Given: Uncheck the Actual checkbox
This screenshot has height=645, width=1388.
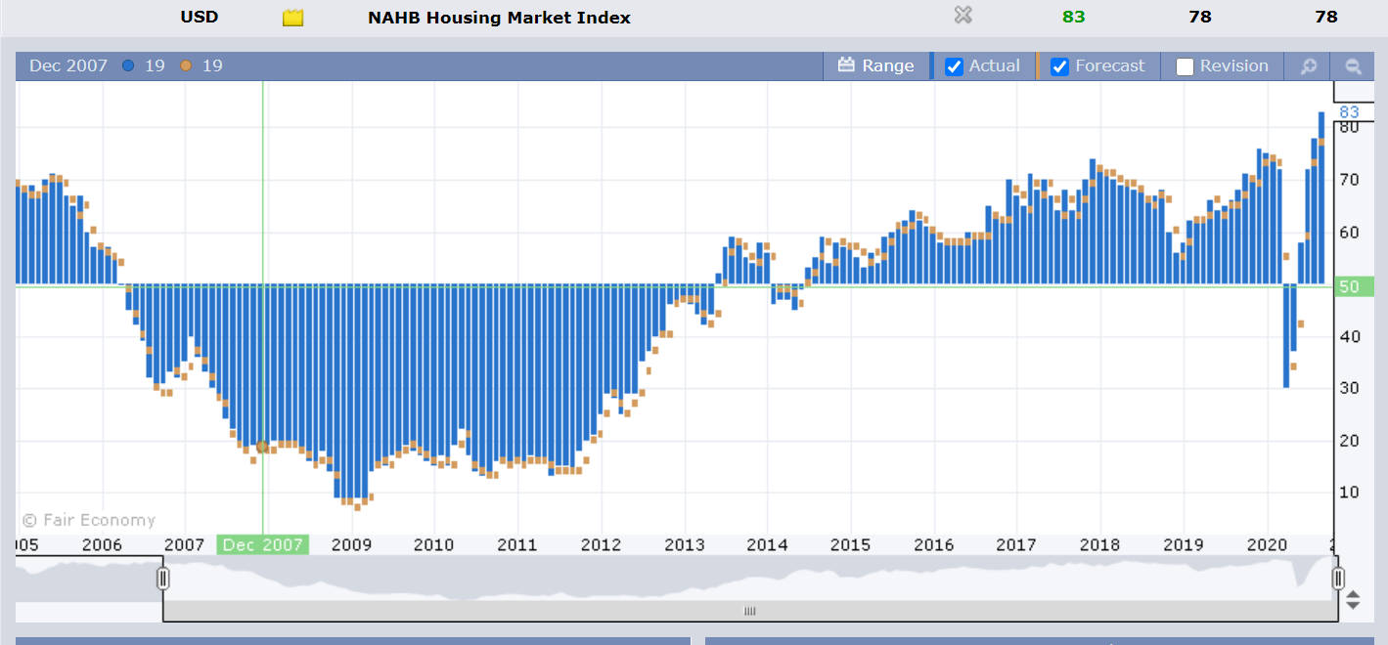Looking at the screenshot, I should pyautogui.click(x=955, y=66).
